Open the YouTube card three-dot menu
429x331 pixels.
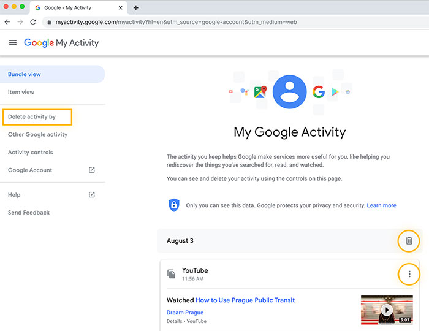point(409,274)
